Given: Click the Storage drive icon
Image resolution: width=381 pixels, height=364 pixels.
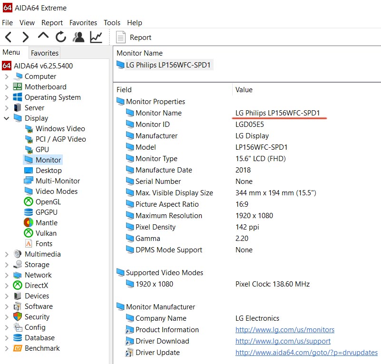Looking at the screenshot, I should pyautogui.click(x=18, y=264).
